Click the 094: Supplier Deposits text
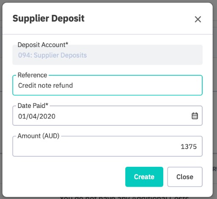Viewport: 217px width, 199px height. pos(52,55)
